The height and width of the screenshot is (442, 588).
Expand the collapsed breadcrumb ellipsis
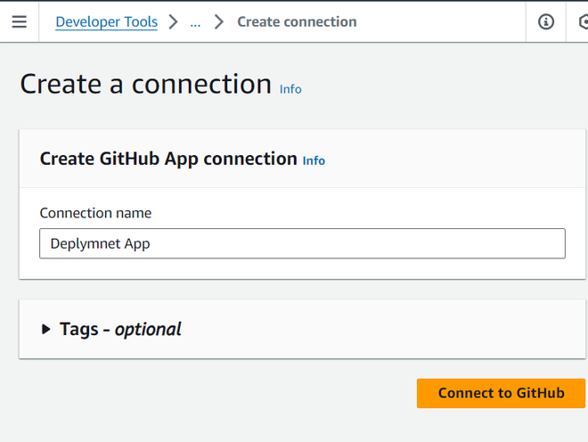point(195,22)
